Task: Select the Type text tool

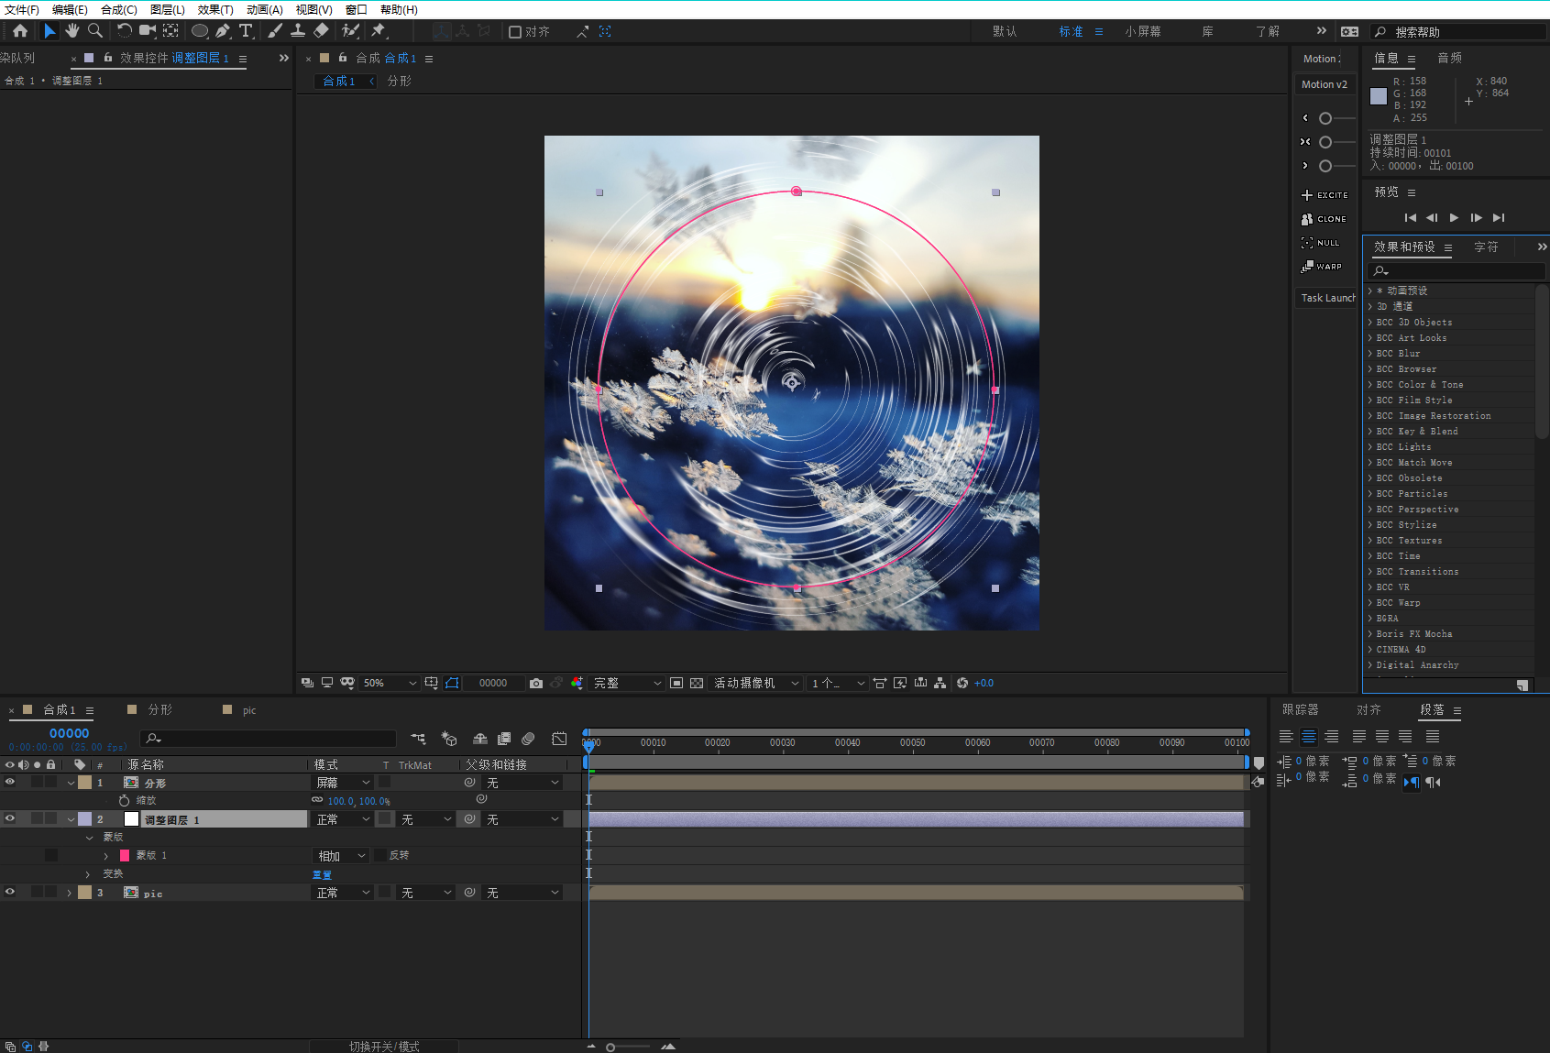Action: (246, 31)
